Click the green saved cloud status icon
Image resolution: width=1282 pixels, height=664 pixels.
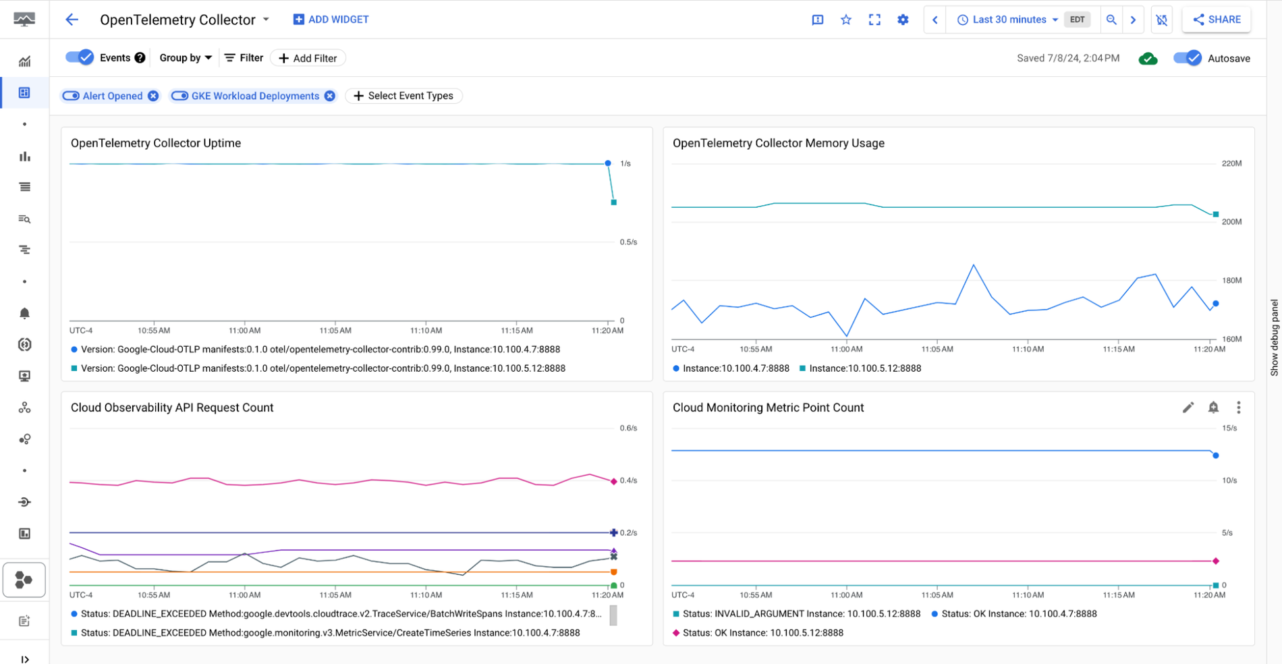1148,59
